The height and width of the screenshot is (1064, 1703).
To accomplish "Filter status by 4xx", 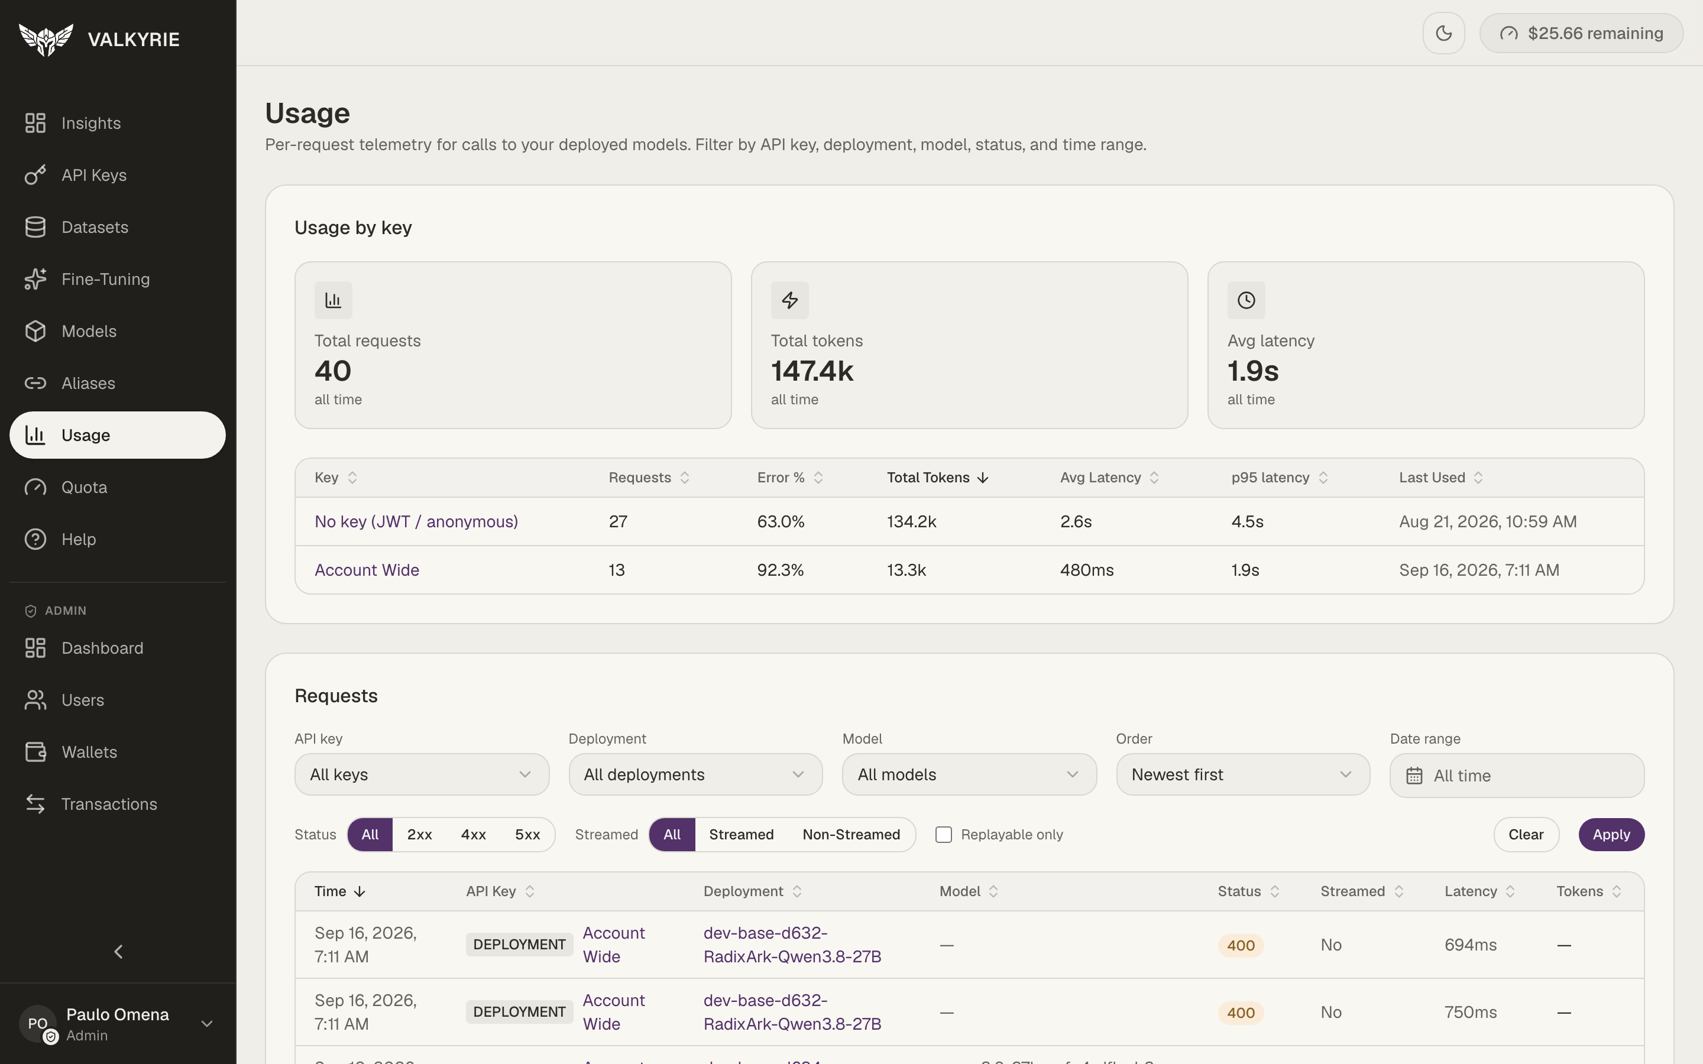I will pyautogui.click(x=474, y=835).
